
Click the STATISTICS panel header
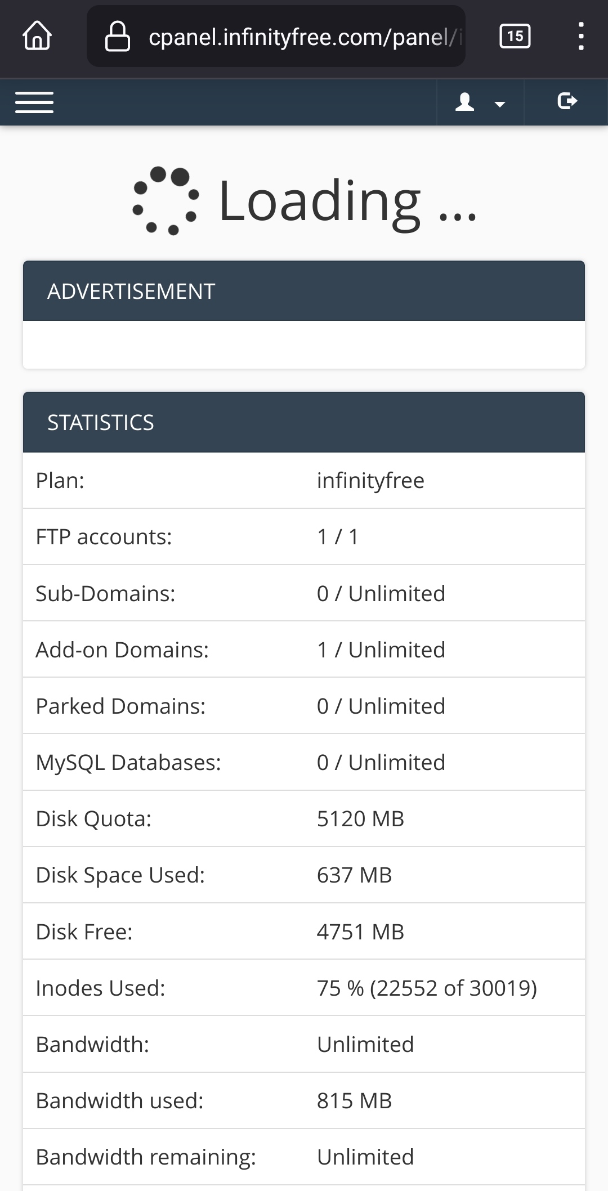(304, 422)
